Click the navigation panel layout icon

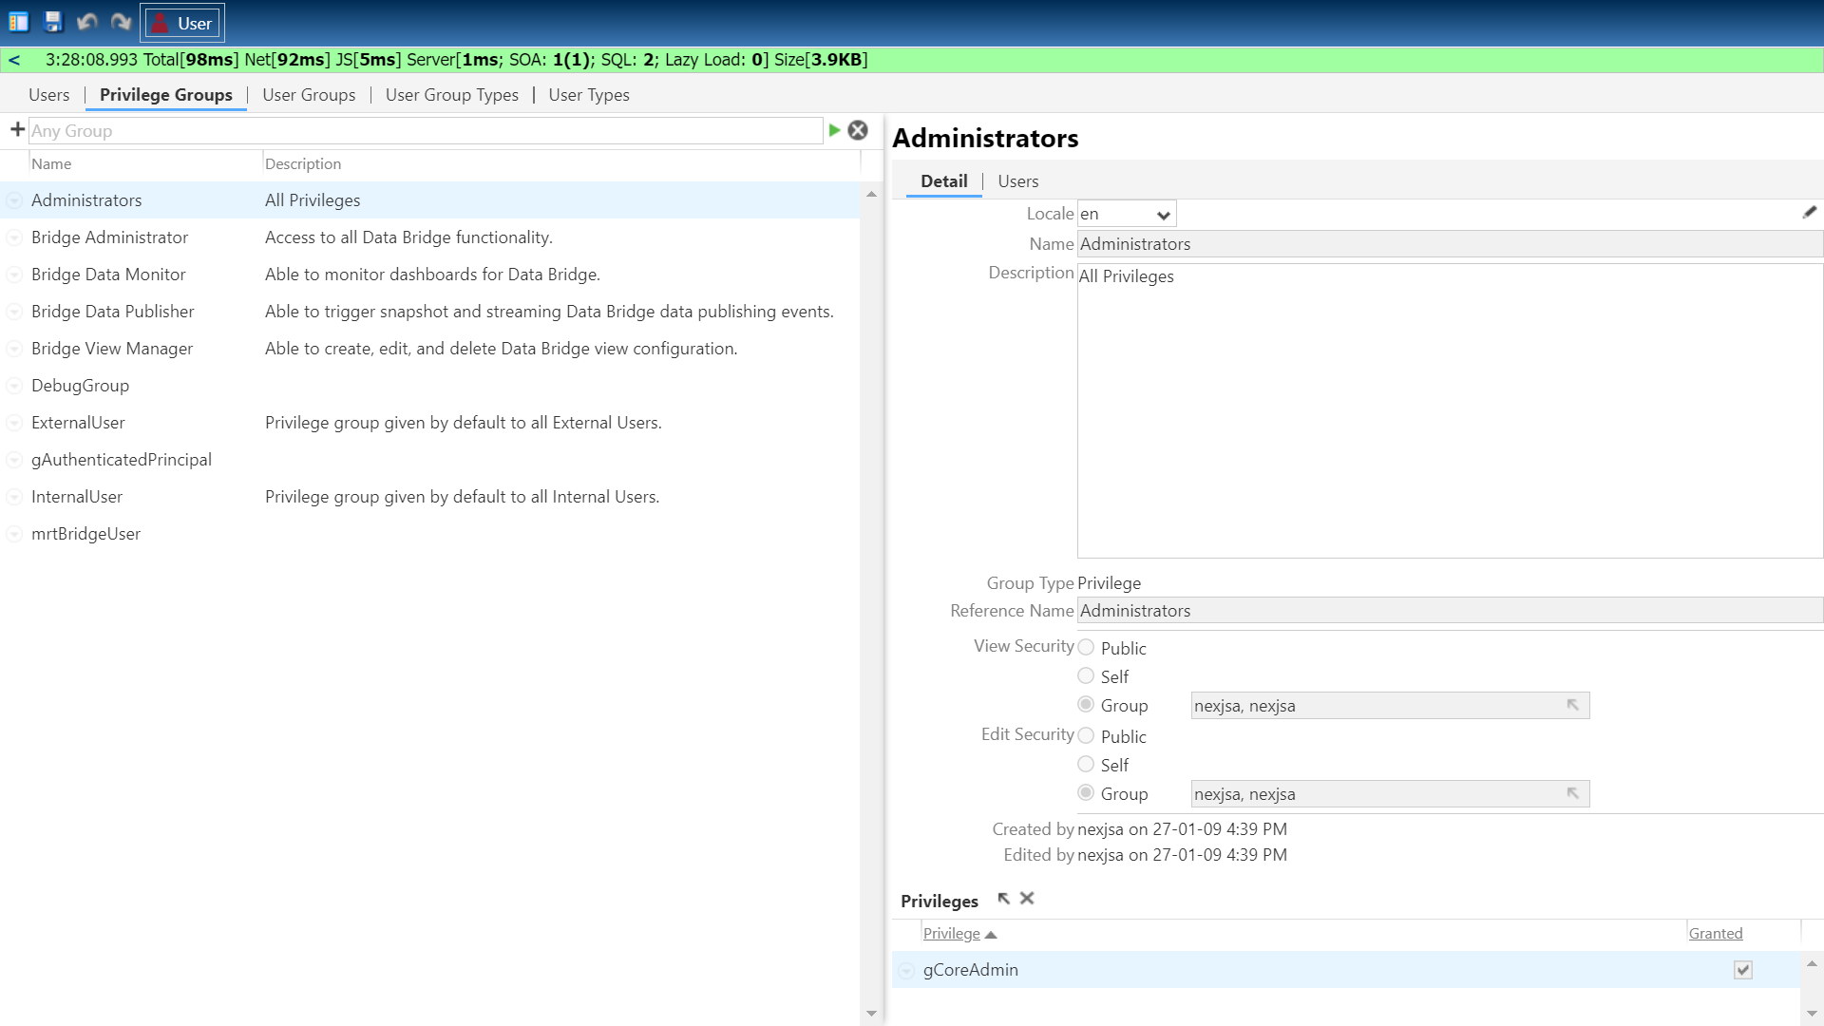pyautogui.click(x=19, y=22)
